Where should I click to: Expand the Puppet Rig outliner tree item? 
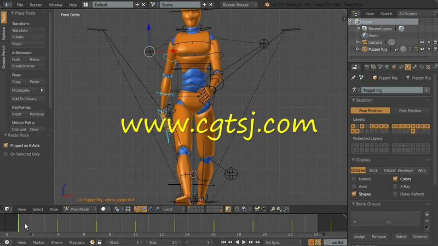[x=358, y=49]
